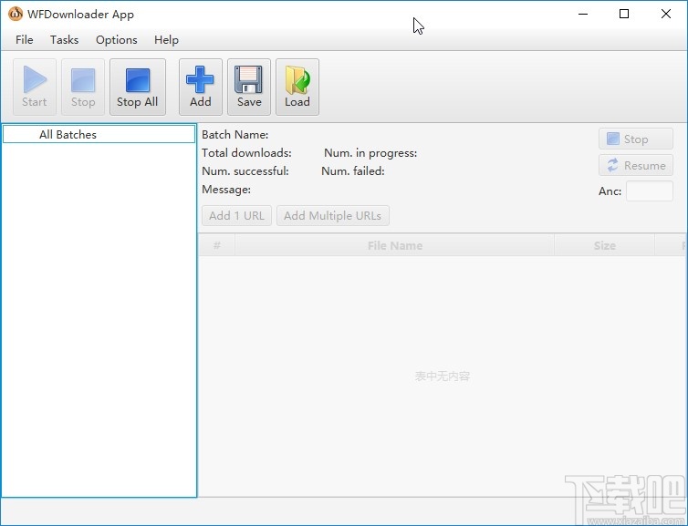Add a new batch with Add icon

click(201, 87)
